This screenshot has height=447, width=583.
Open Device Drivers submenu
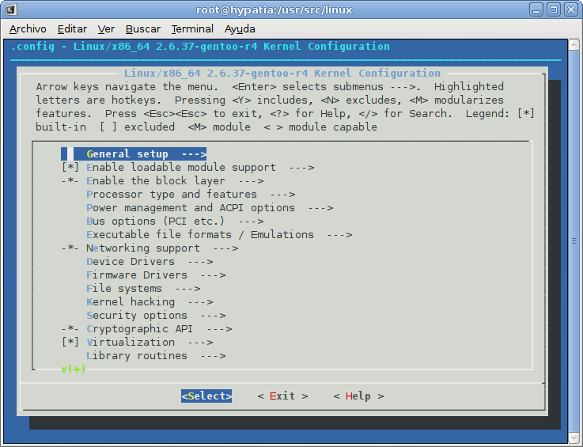(x=150, y=261)
